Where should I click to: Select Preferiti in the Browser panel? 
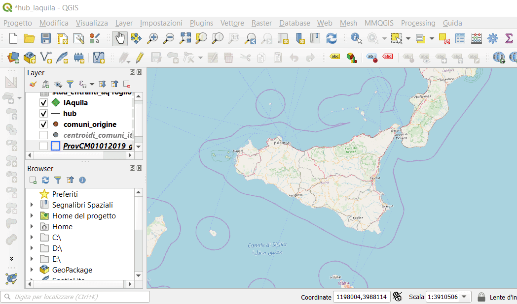65,194
